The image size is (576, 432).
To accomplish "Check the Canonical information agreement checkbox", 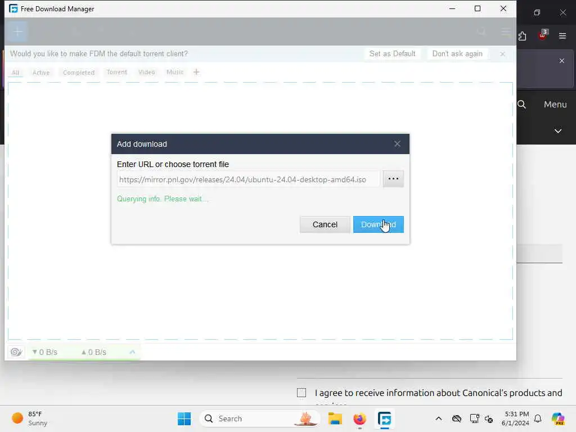I will click(x=301, y=393).
